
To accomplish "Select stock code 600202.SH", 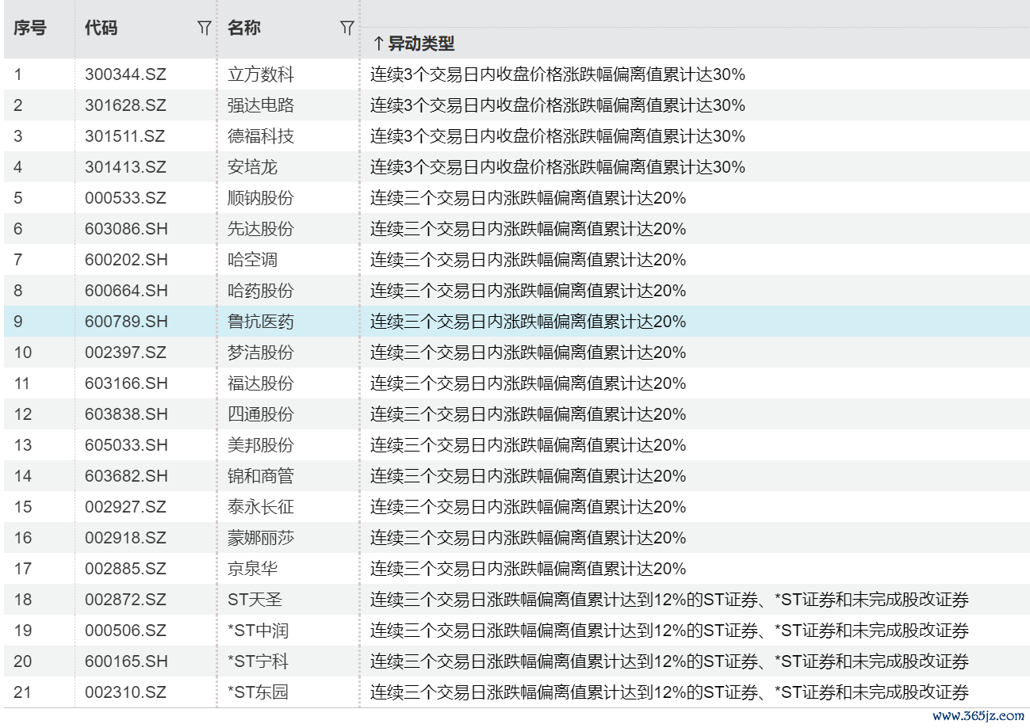I will tap(126, 260).
